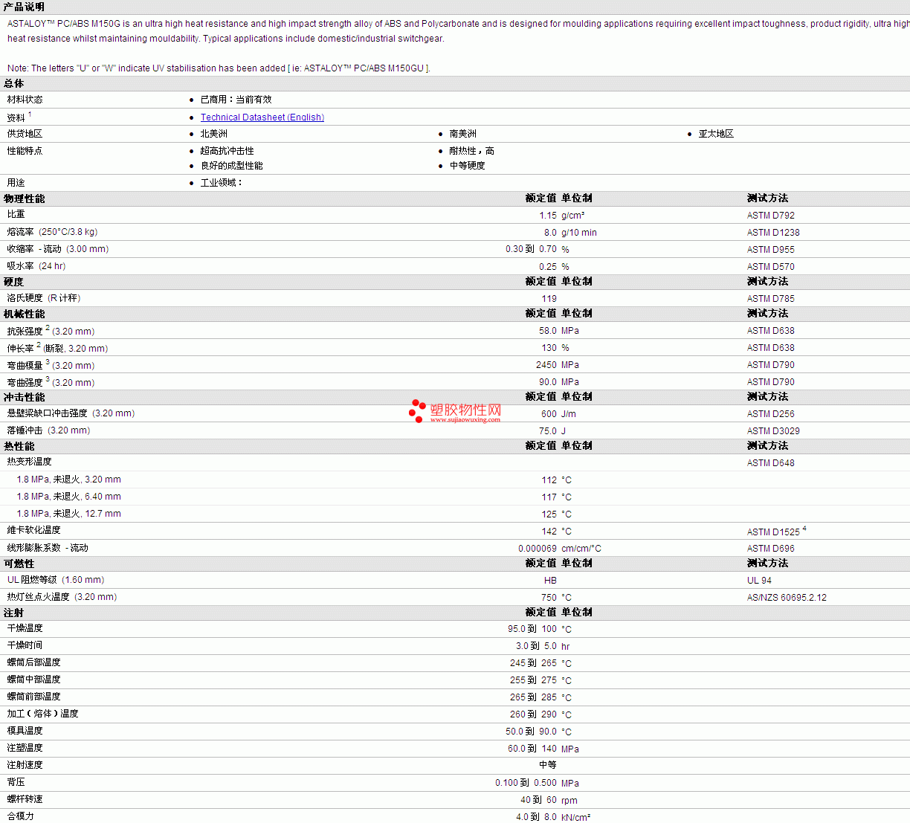The image size is (910, 823).
Task: Click the 热灯丝点火温度 row label
Action: (62, 597)
